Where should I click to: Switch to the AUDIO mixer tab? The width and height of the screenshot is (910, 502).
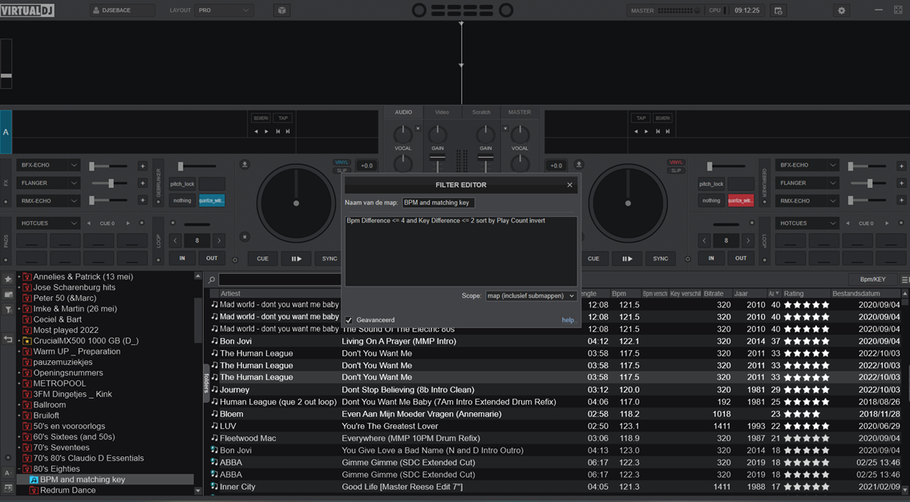click(x=403, y=112)
